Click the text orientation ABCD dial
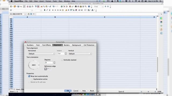The height and width of the screenshot is (96, 172). tap(34, 65)
